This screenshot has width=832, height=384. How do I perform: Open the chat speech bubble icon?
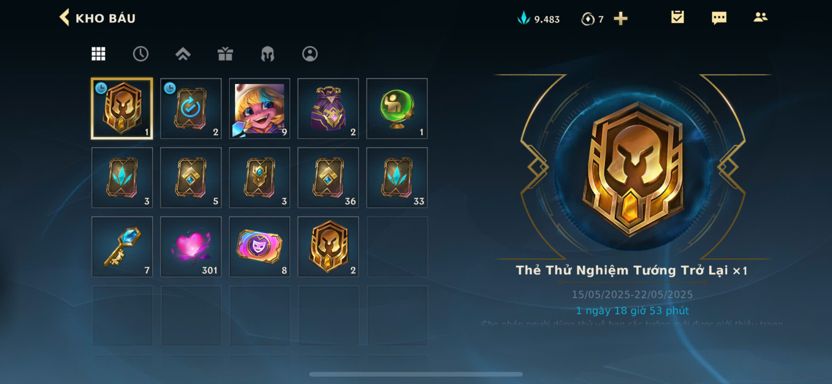(x=719, y=18)
